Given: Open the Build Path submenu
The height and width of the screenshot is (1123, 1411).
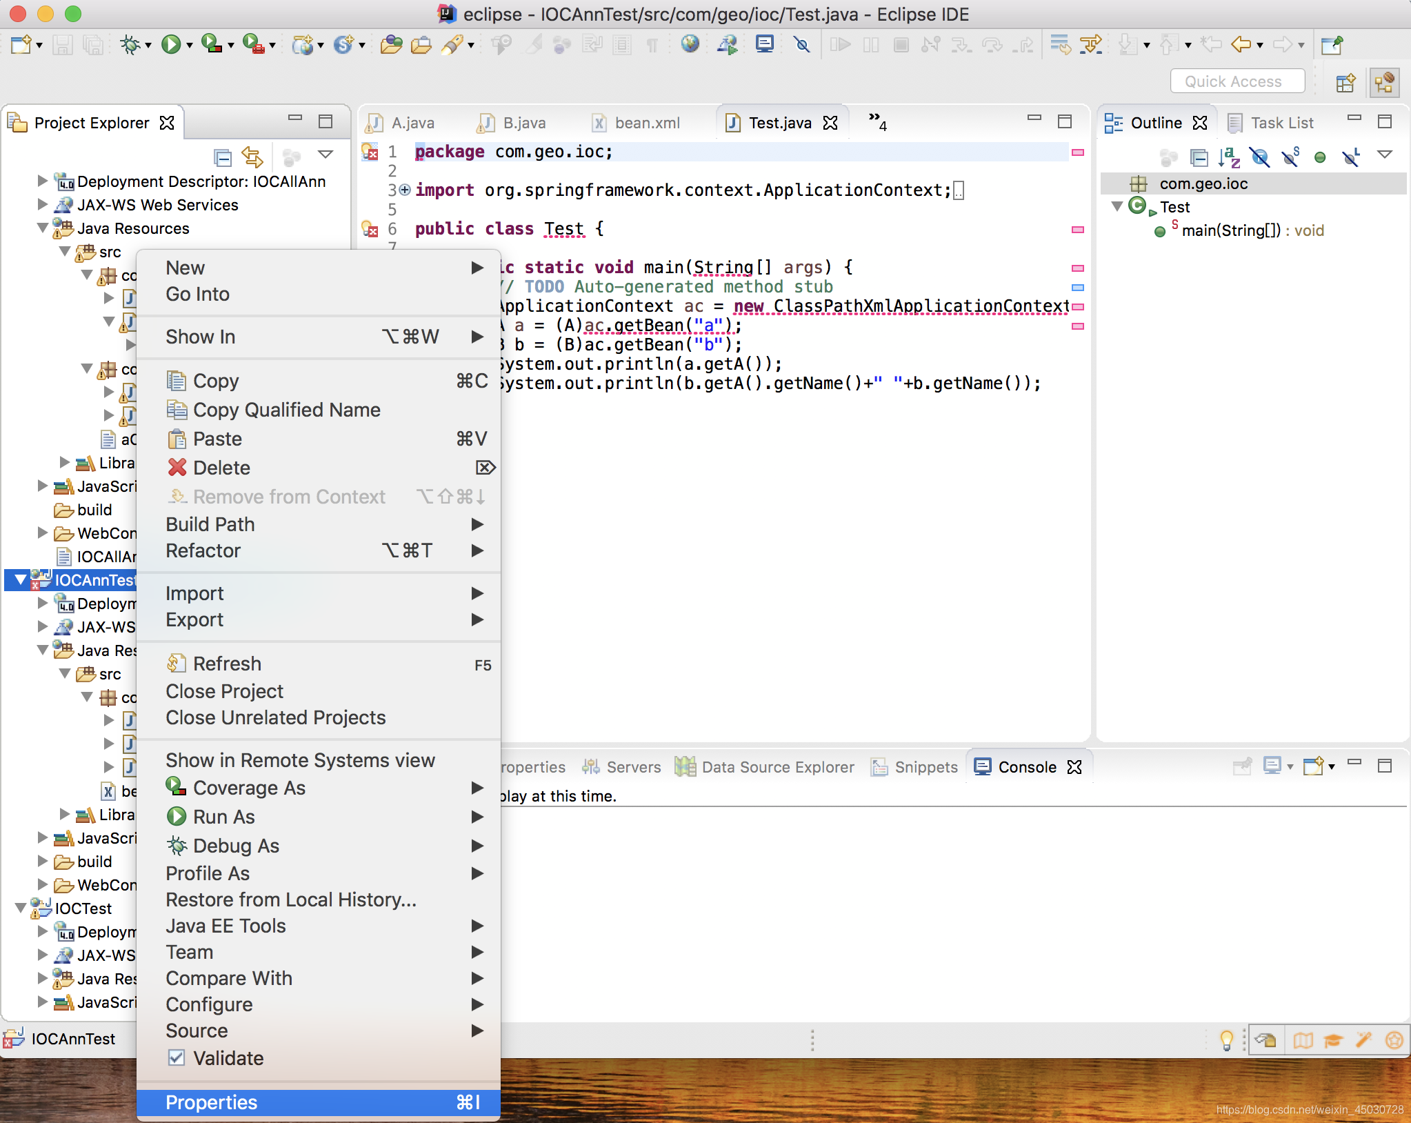Looking at the screenshot, I should click(x=319, y=524).
